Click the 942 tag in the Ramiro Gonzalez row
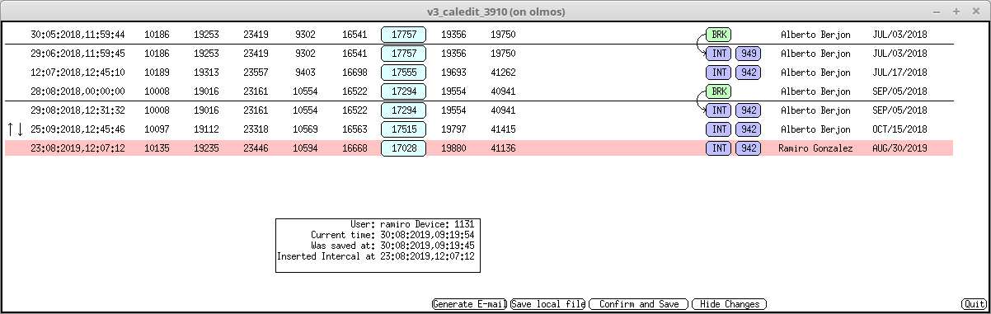 pos(748,148)
